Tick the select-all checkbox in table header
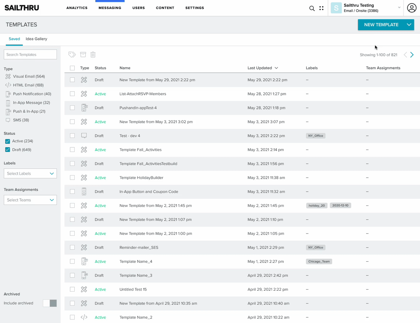This screenshot has height=323, width=420. [x=72, y=68]
